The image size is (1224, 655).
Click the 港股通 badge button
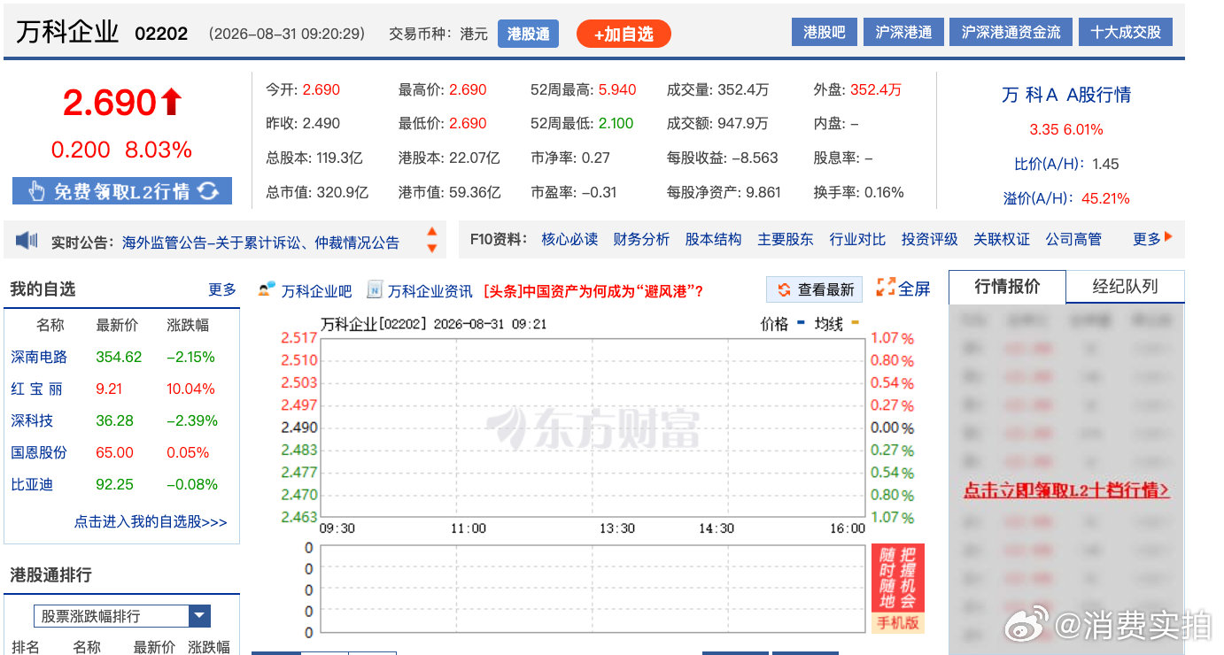(528, 34)
